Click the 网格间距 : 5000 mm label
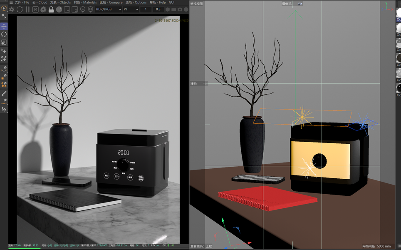 pos(376,246)
